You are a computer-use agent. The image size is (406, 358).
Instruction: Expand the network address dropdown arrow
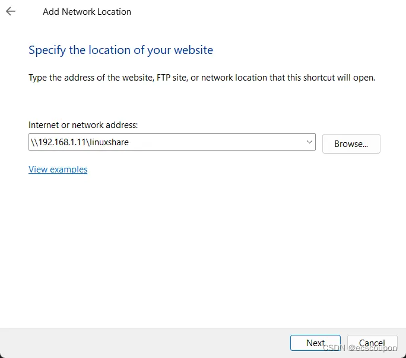[309, 142]
